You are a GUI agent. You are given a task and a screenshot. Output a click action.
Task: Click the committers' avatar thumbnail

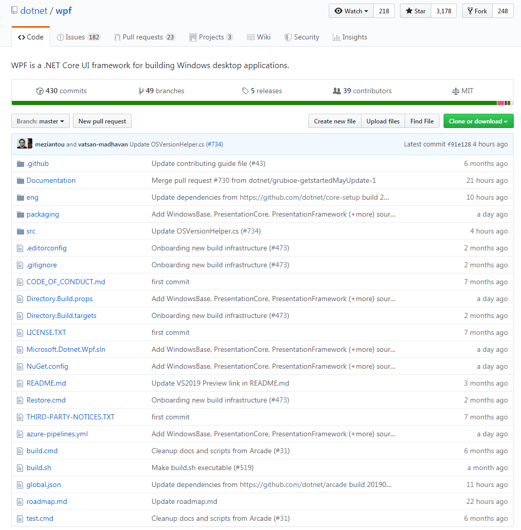[x=25, y=143]
